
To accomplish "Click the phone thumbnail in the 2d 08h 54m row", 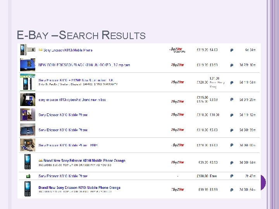I will 28,189.
